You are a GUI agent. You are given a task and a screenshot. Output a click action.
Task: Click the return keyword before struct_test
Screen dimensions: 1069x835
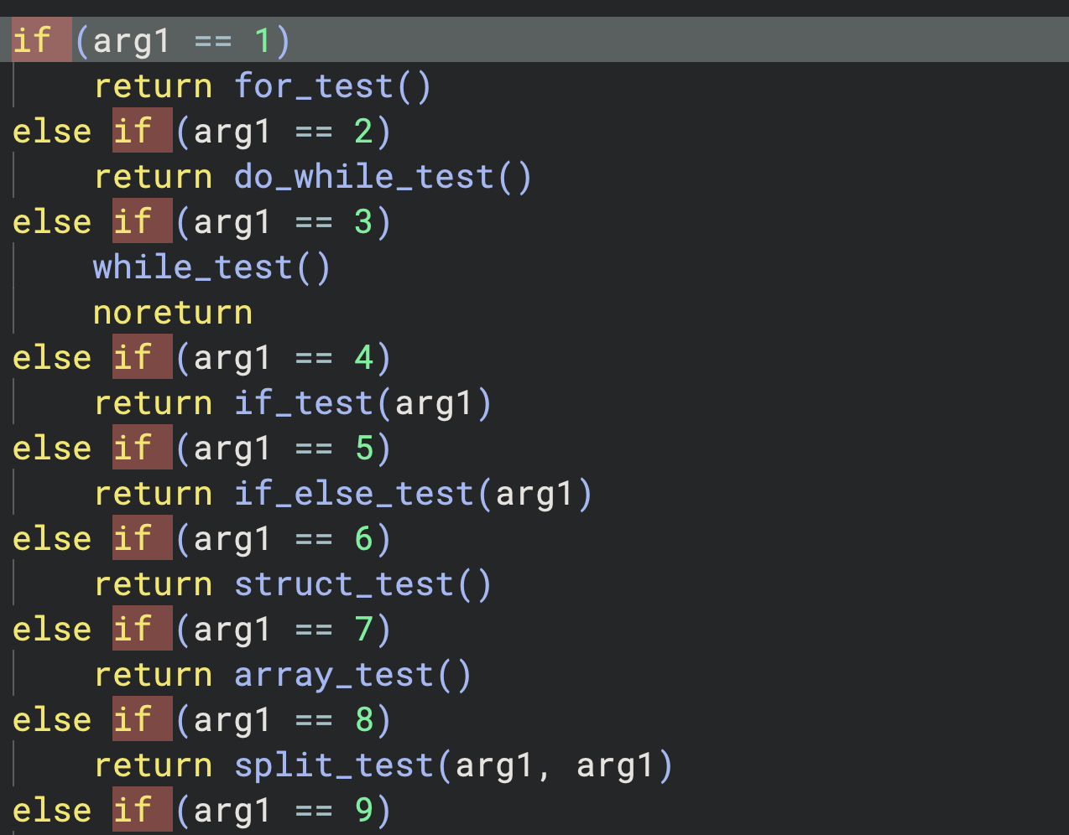pyautogui.click(x=154, y=584)
